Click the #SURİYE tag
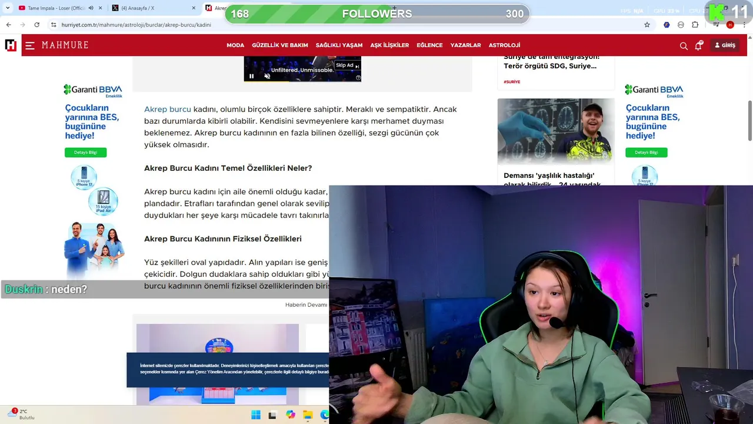This screenshot has width=753, height=424. point(512,82)
